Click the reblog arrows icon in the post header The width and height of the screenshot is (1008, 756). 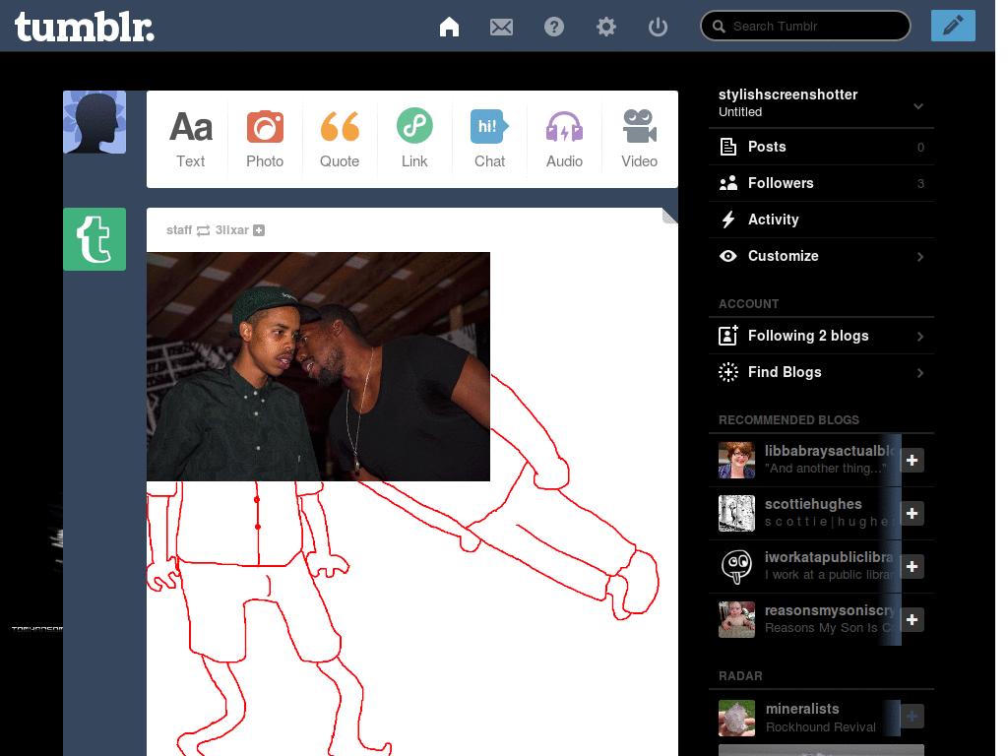tap(203, 230)
